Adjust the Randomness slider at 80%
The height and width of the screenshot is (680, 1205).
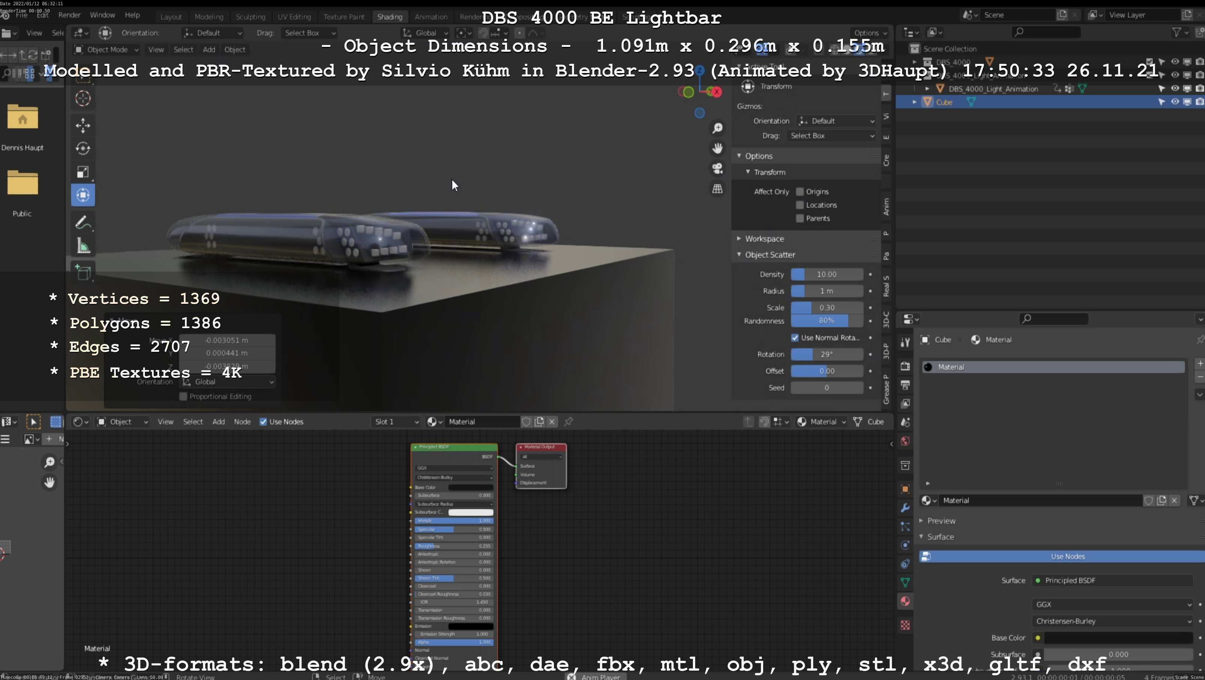pyautogui.click(x=826, y=321)
